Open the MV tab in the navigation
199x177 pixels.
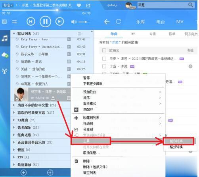tap(180, 22)
